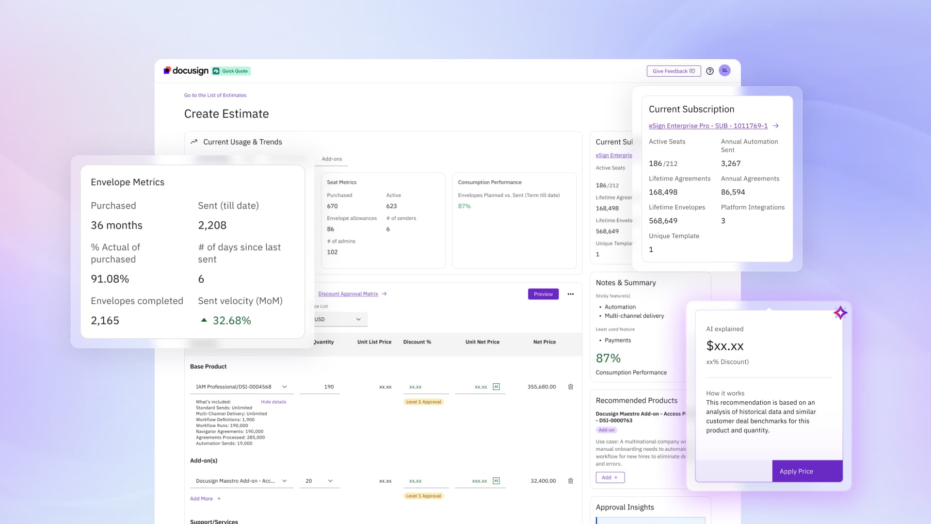Viewport: 931px width, 524px height.
Task: Click the arrow next to the subscription link
Action: coord(775,126)
